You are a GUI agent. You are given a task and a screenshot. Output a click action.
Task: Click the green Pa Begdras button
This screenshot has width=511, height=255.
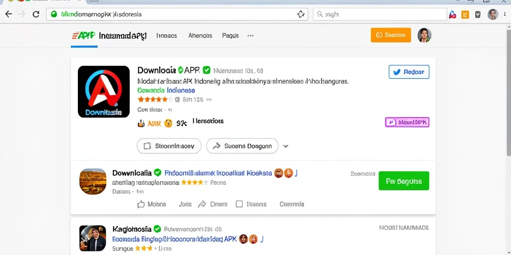click(404, 181)
